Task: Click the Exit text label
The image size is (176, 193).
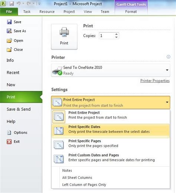Action: pyautogui.click(x=17, y=142)
